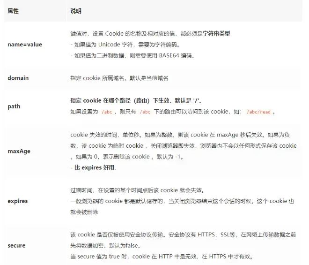Select the expires attribute name in first column
The width and height of the screenshot is (309, 265).
[x=18, y=201]
